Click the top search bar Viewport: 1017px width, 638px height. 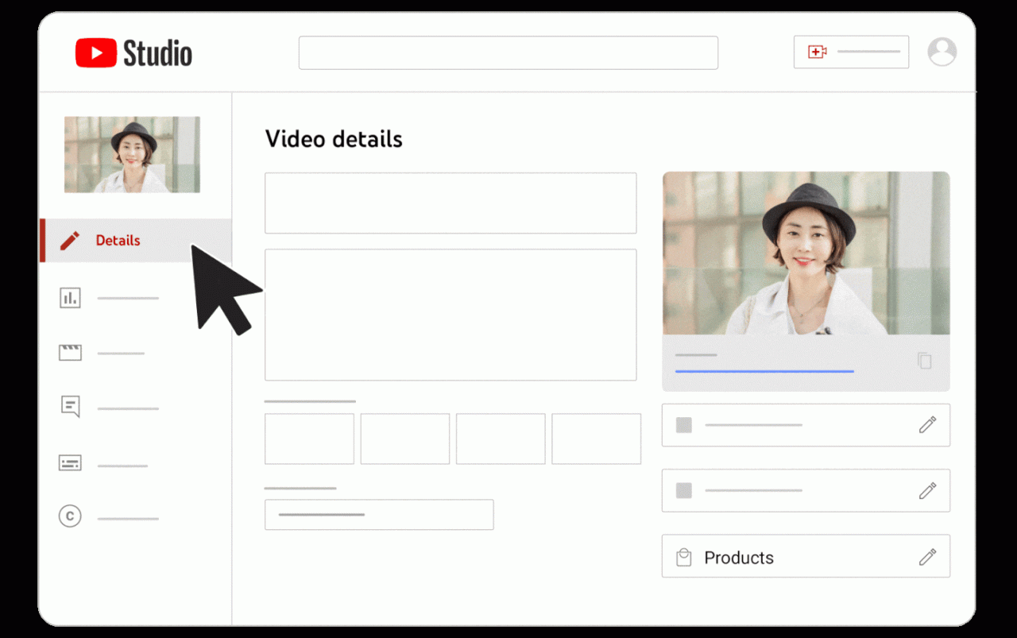click(508, 52)
